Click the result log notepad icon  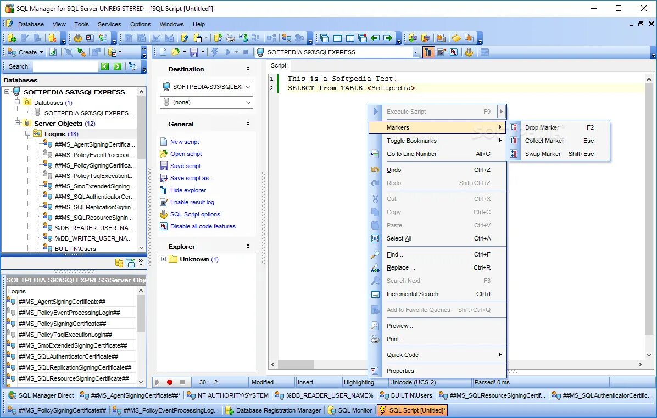441,52
